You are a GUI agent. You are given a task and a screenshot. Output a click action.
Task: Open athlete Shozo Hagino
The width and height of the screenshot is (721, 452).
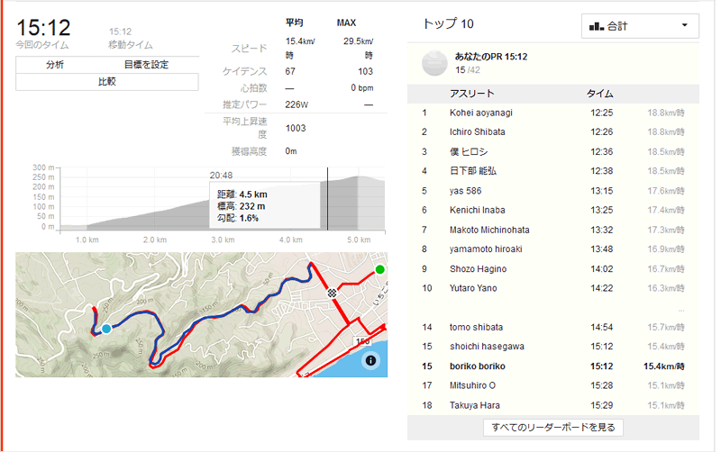click(x=478, y=268)
